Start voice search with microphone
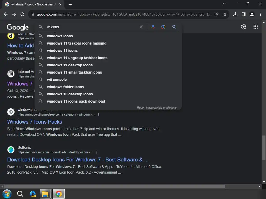 point(153,27)
